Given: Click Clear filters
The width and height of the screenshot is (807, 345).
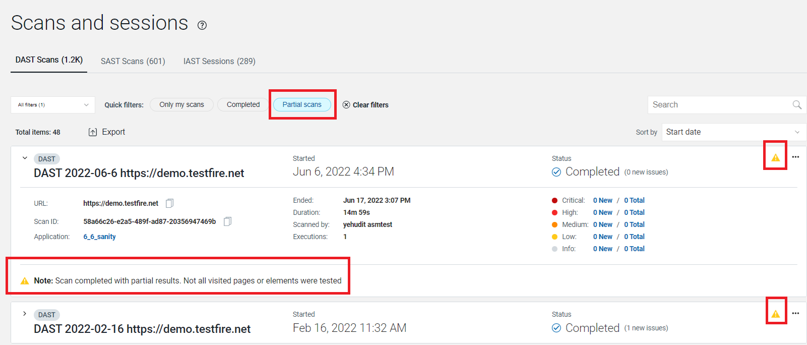Looking at the screenshot, I should pyautogui.click(x=366, y=105).
